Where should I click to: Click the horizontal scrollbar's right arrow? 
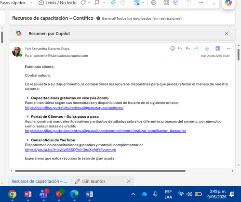coord(232,171)
